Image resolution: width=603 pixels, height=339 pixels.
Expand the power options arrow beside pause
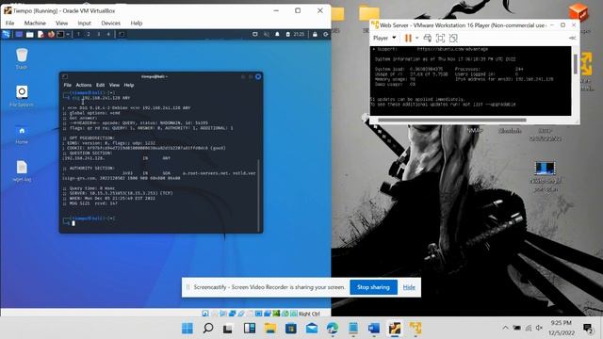point(416,38)
